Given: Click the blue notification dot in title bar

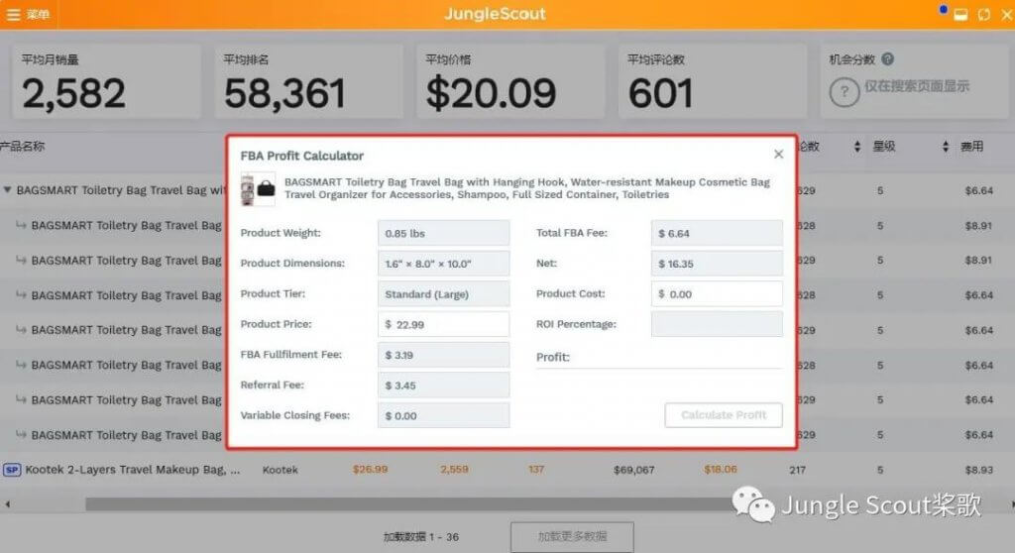Looking at the screenshot, I should [x=944, y=9].
